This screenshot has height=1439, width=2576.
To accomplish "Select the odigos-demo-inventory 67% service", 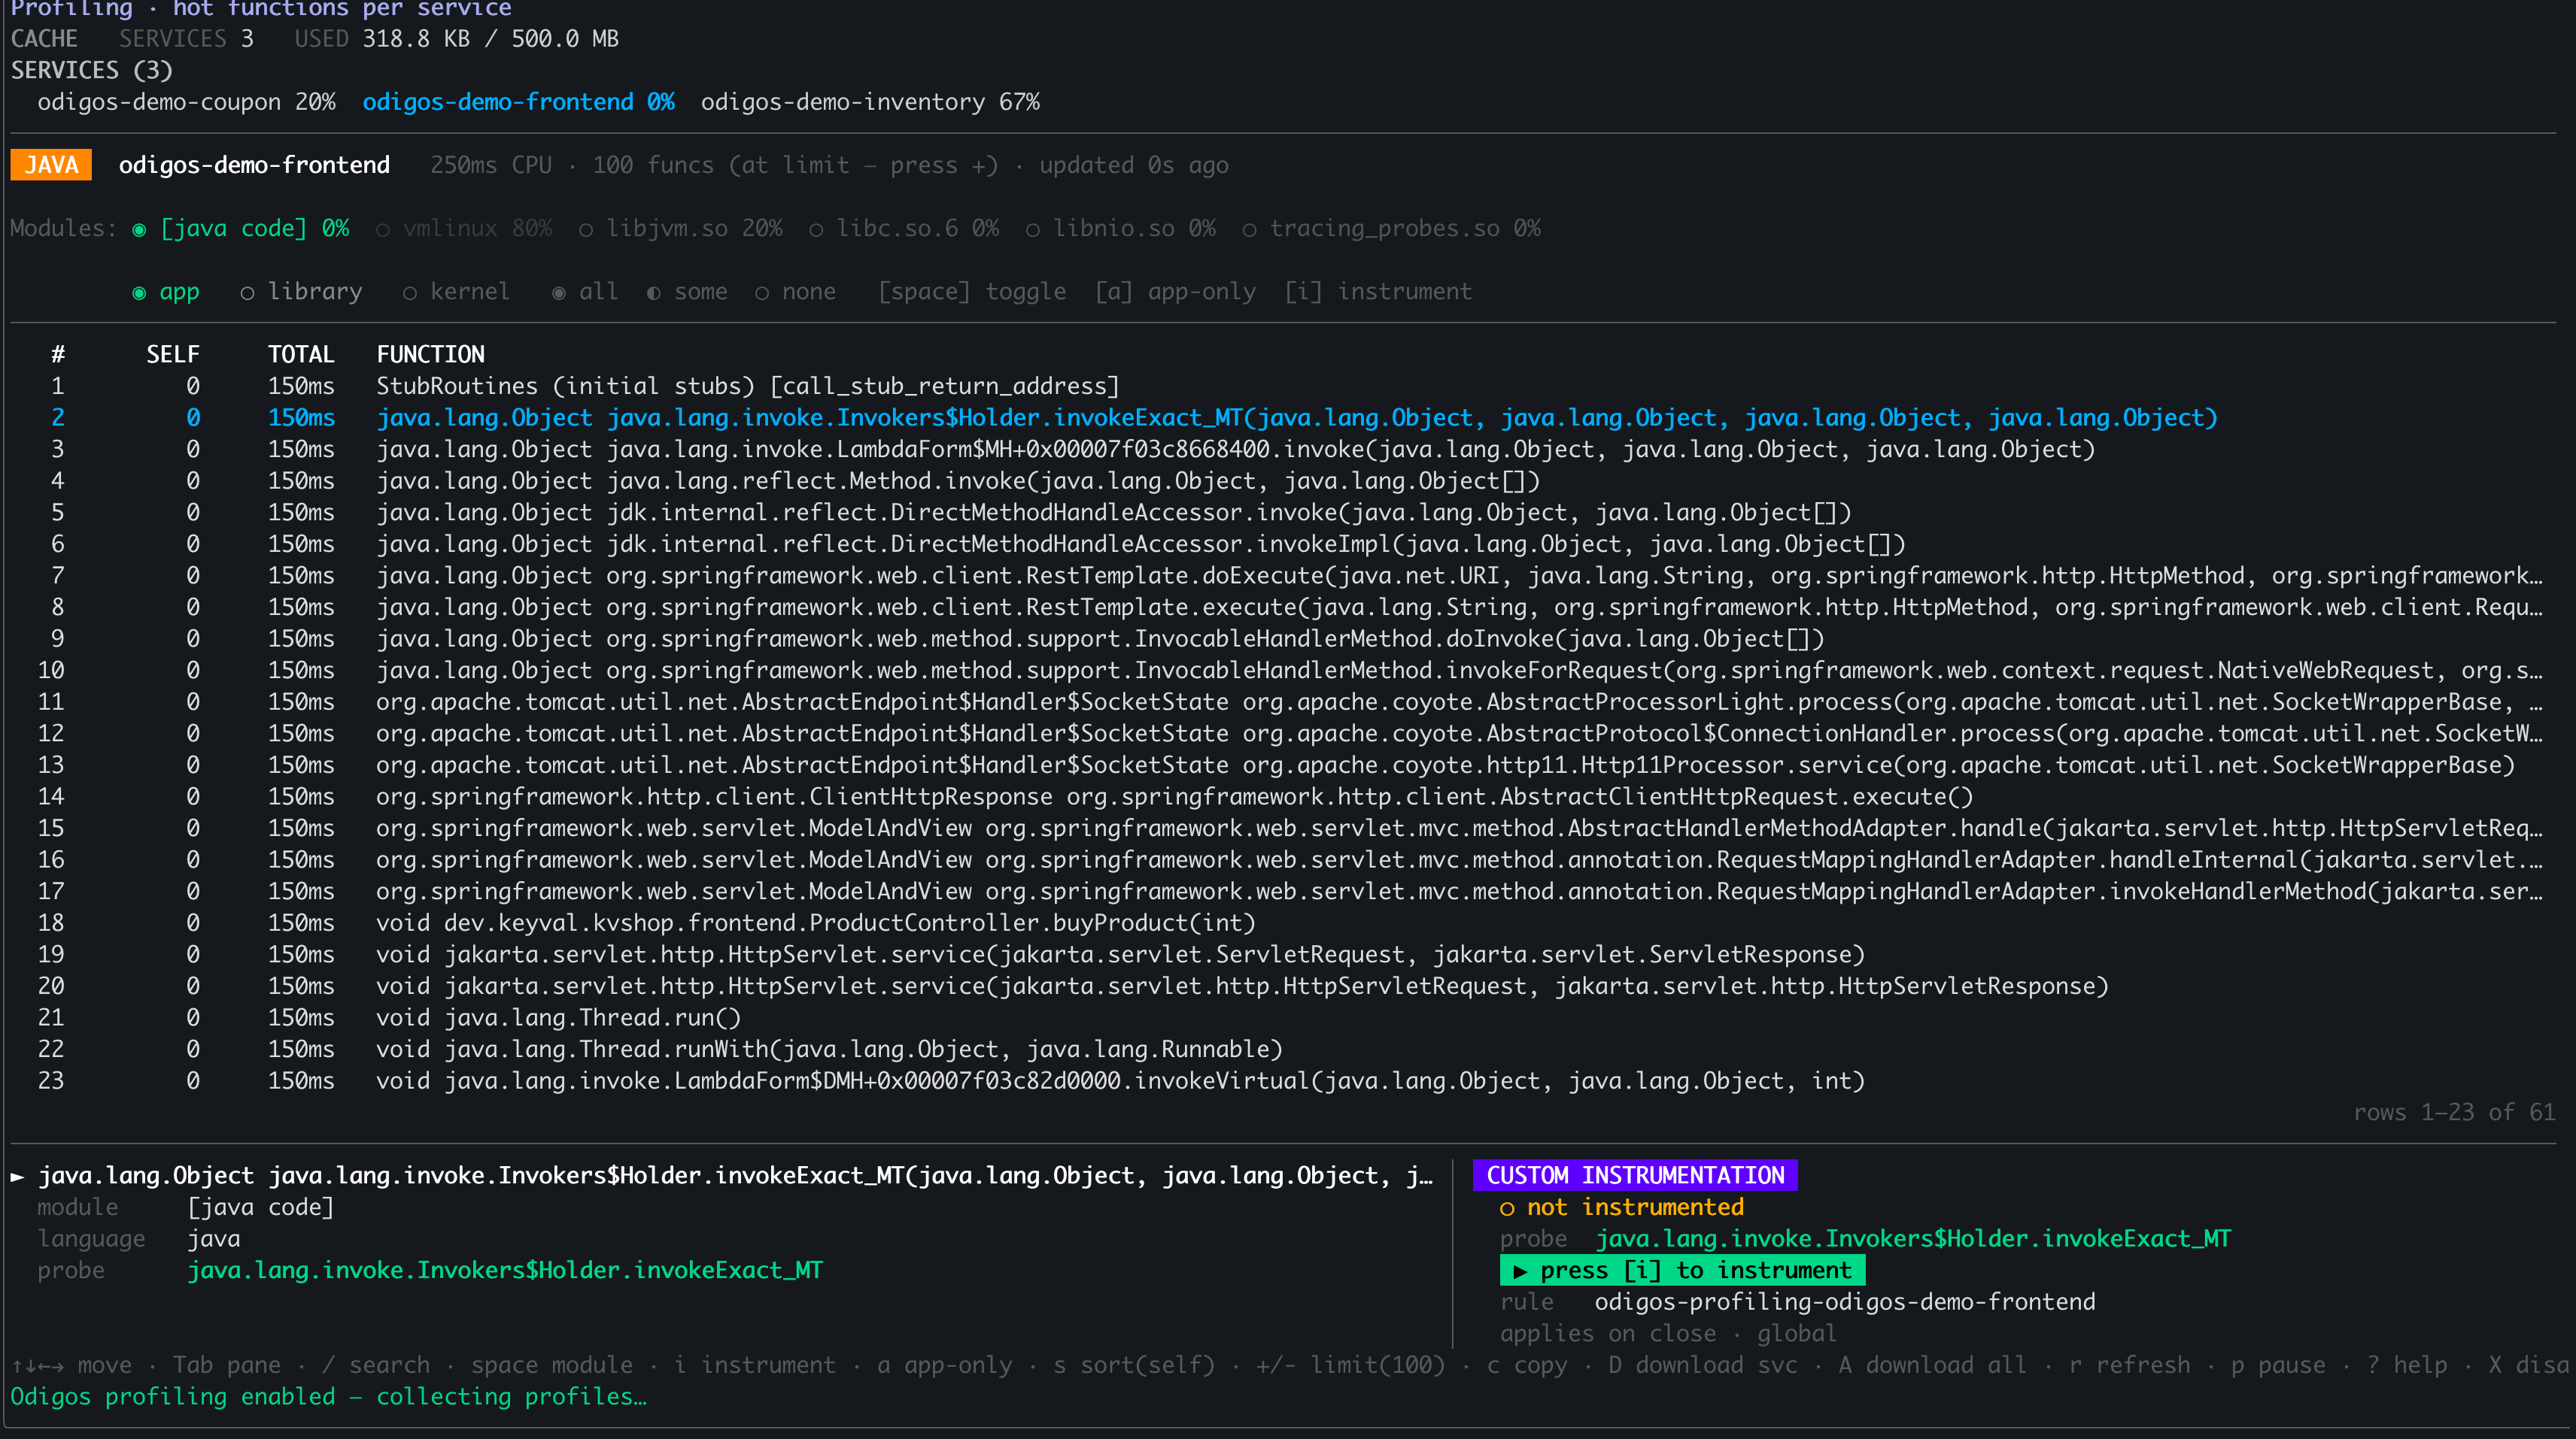I will pyautogui.click(x=870, y=102).
